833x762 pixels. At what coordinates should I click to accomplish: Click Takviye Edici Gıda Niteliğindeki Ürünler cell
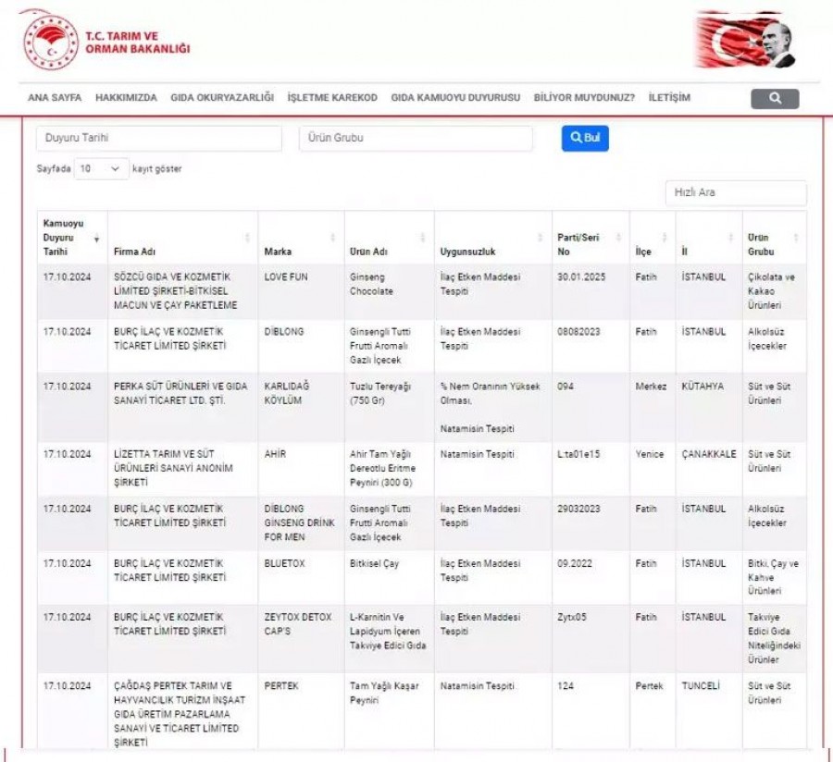click(774, 638)
